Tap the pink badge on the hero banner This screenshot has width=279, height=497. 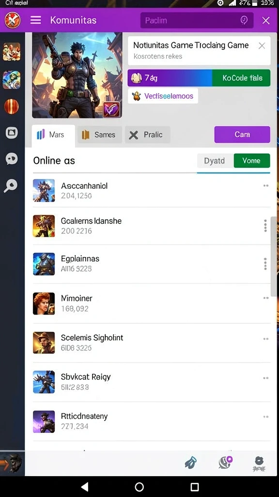(112, 110)
